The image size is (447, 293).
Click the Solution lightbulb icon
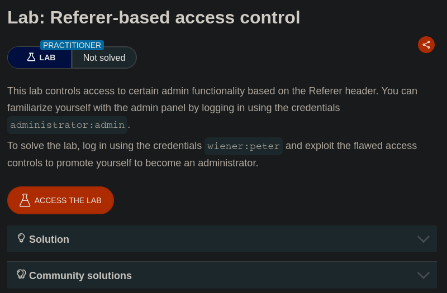[x=21, y=238]
